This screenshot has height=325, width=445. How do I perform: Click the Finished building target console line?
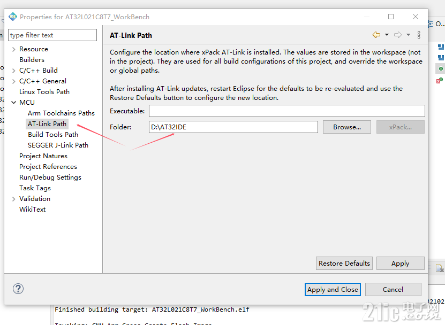point(152,309)
